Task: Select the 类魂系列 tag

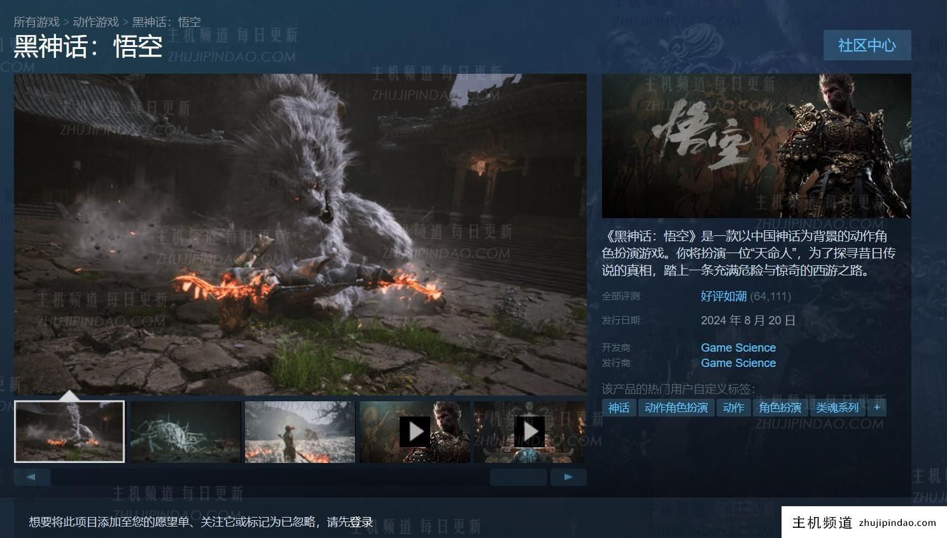Action: click(x=837, y=408)
